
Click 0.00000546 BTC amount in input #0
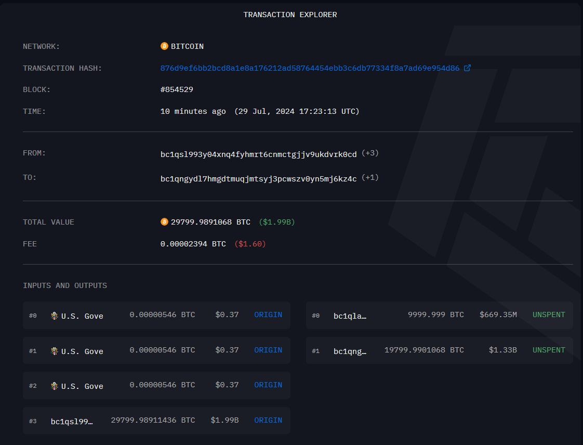[162, 315]
